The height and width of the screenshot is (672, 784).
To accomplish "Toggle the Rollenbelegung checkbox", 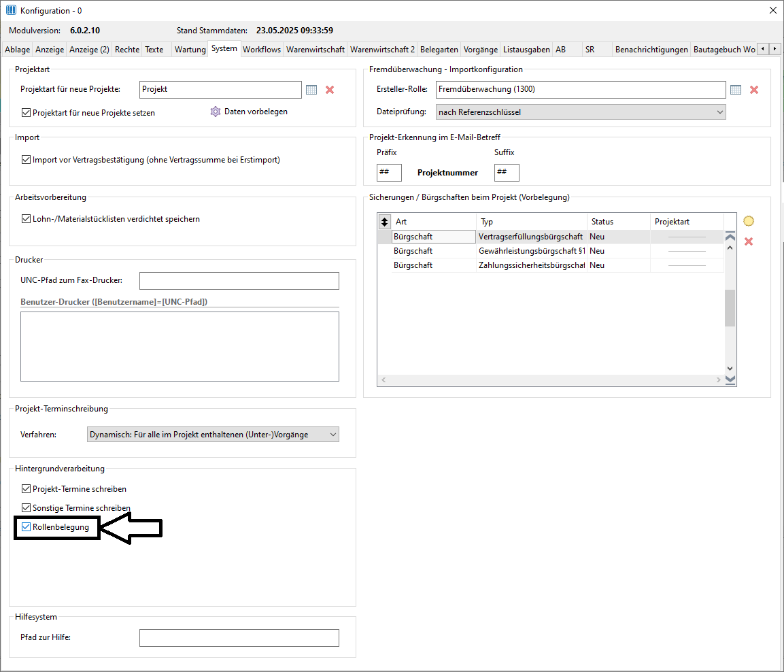I will (x=26, y=526).
